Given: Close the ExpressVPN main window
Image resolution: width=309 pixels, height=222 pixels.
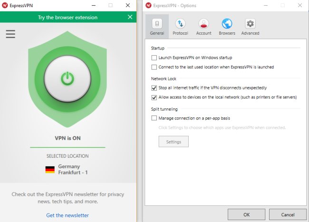Looking at the screenshot, I should pyautogui.click(x=128, y=5).
